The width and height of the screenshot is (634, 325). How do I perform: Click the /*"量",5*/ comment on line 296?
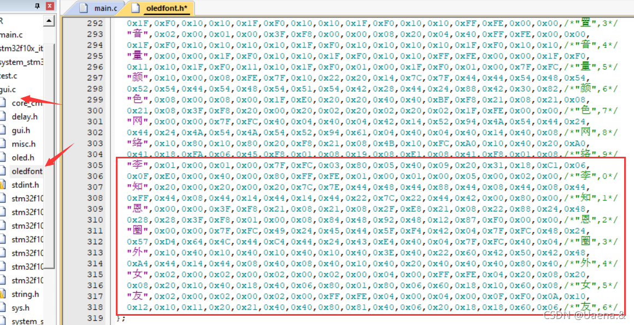tap(591, 67)
